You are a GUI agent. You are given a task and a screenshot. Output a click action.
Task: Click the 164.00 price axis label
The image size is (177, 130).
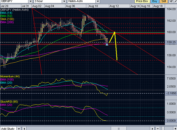point(171,9)
